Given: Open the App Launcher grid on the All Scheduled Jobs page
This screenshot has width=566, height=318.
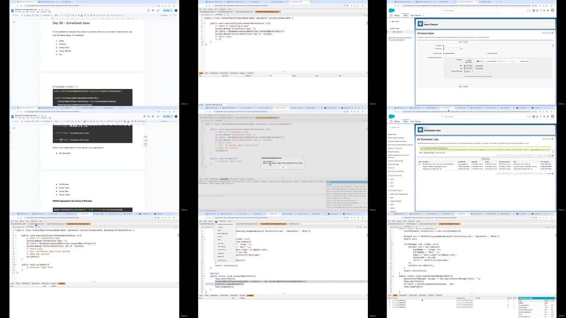Looking at the screenshot, I should click(391, 121).
